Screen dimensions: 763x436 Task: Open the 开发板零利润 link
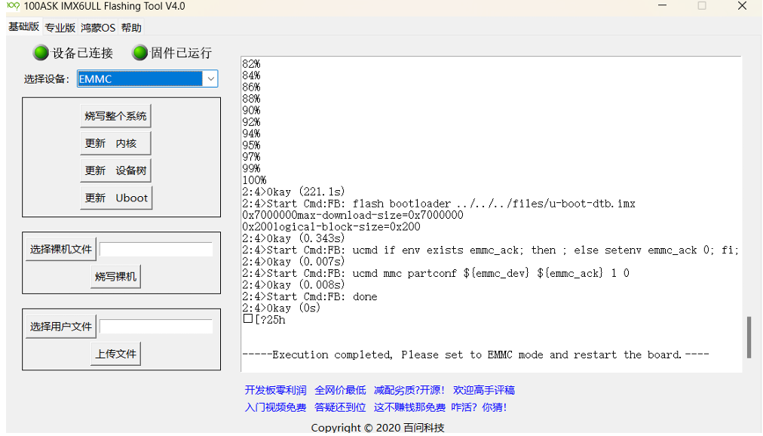[275, 390]
